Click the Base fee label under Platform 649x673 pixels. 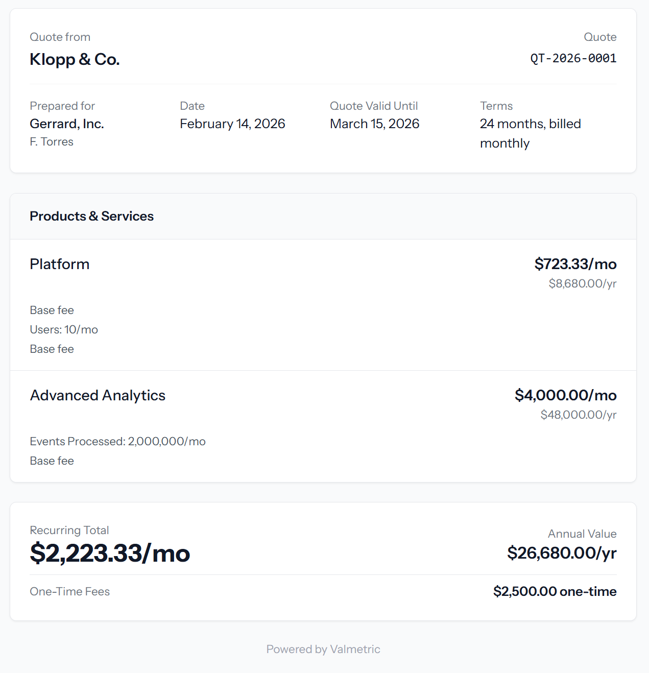pyautogui.click(x=52, y=310)
